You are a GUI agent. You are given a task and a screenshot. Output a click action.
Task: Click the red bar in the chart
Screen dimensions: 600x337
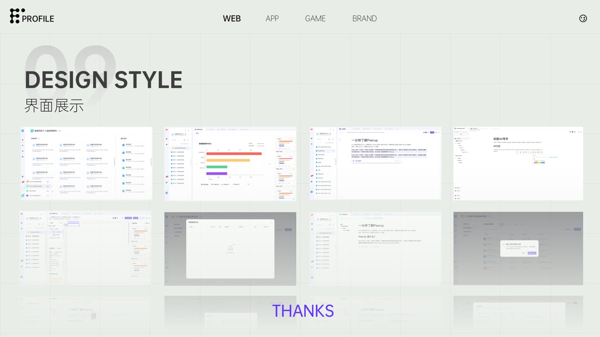point(234,154)
